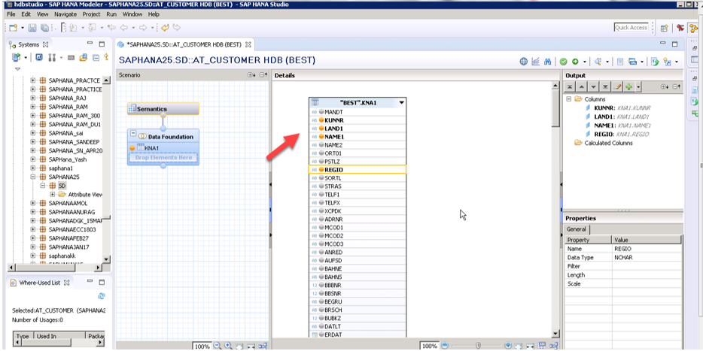Click the Collapse All icon in Systems panel
This screenshot has height=351, width=703.
(96, 57)
